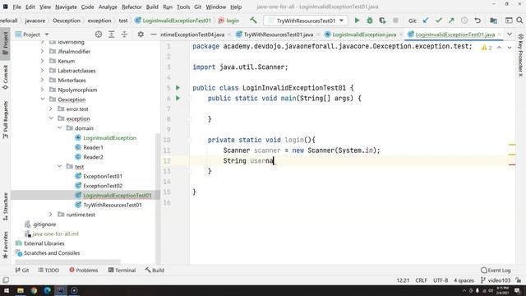The height and width of the screenshot is (296, 526).
Task: Expand the Kenum folder
Action: [43, 61]
